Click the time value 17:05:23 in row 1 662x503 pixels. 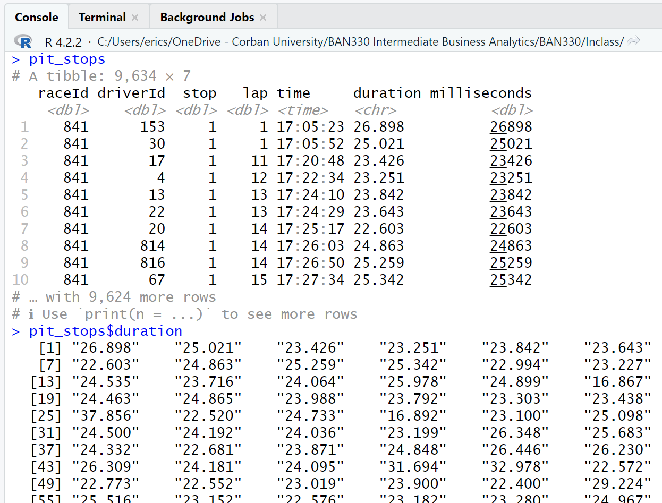coord(310,127)
